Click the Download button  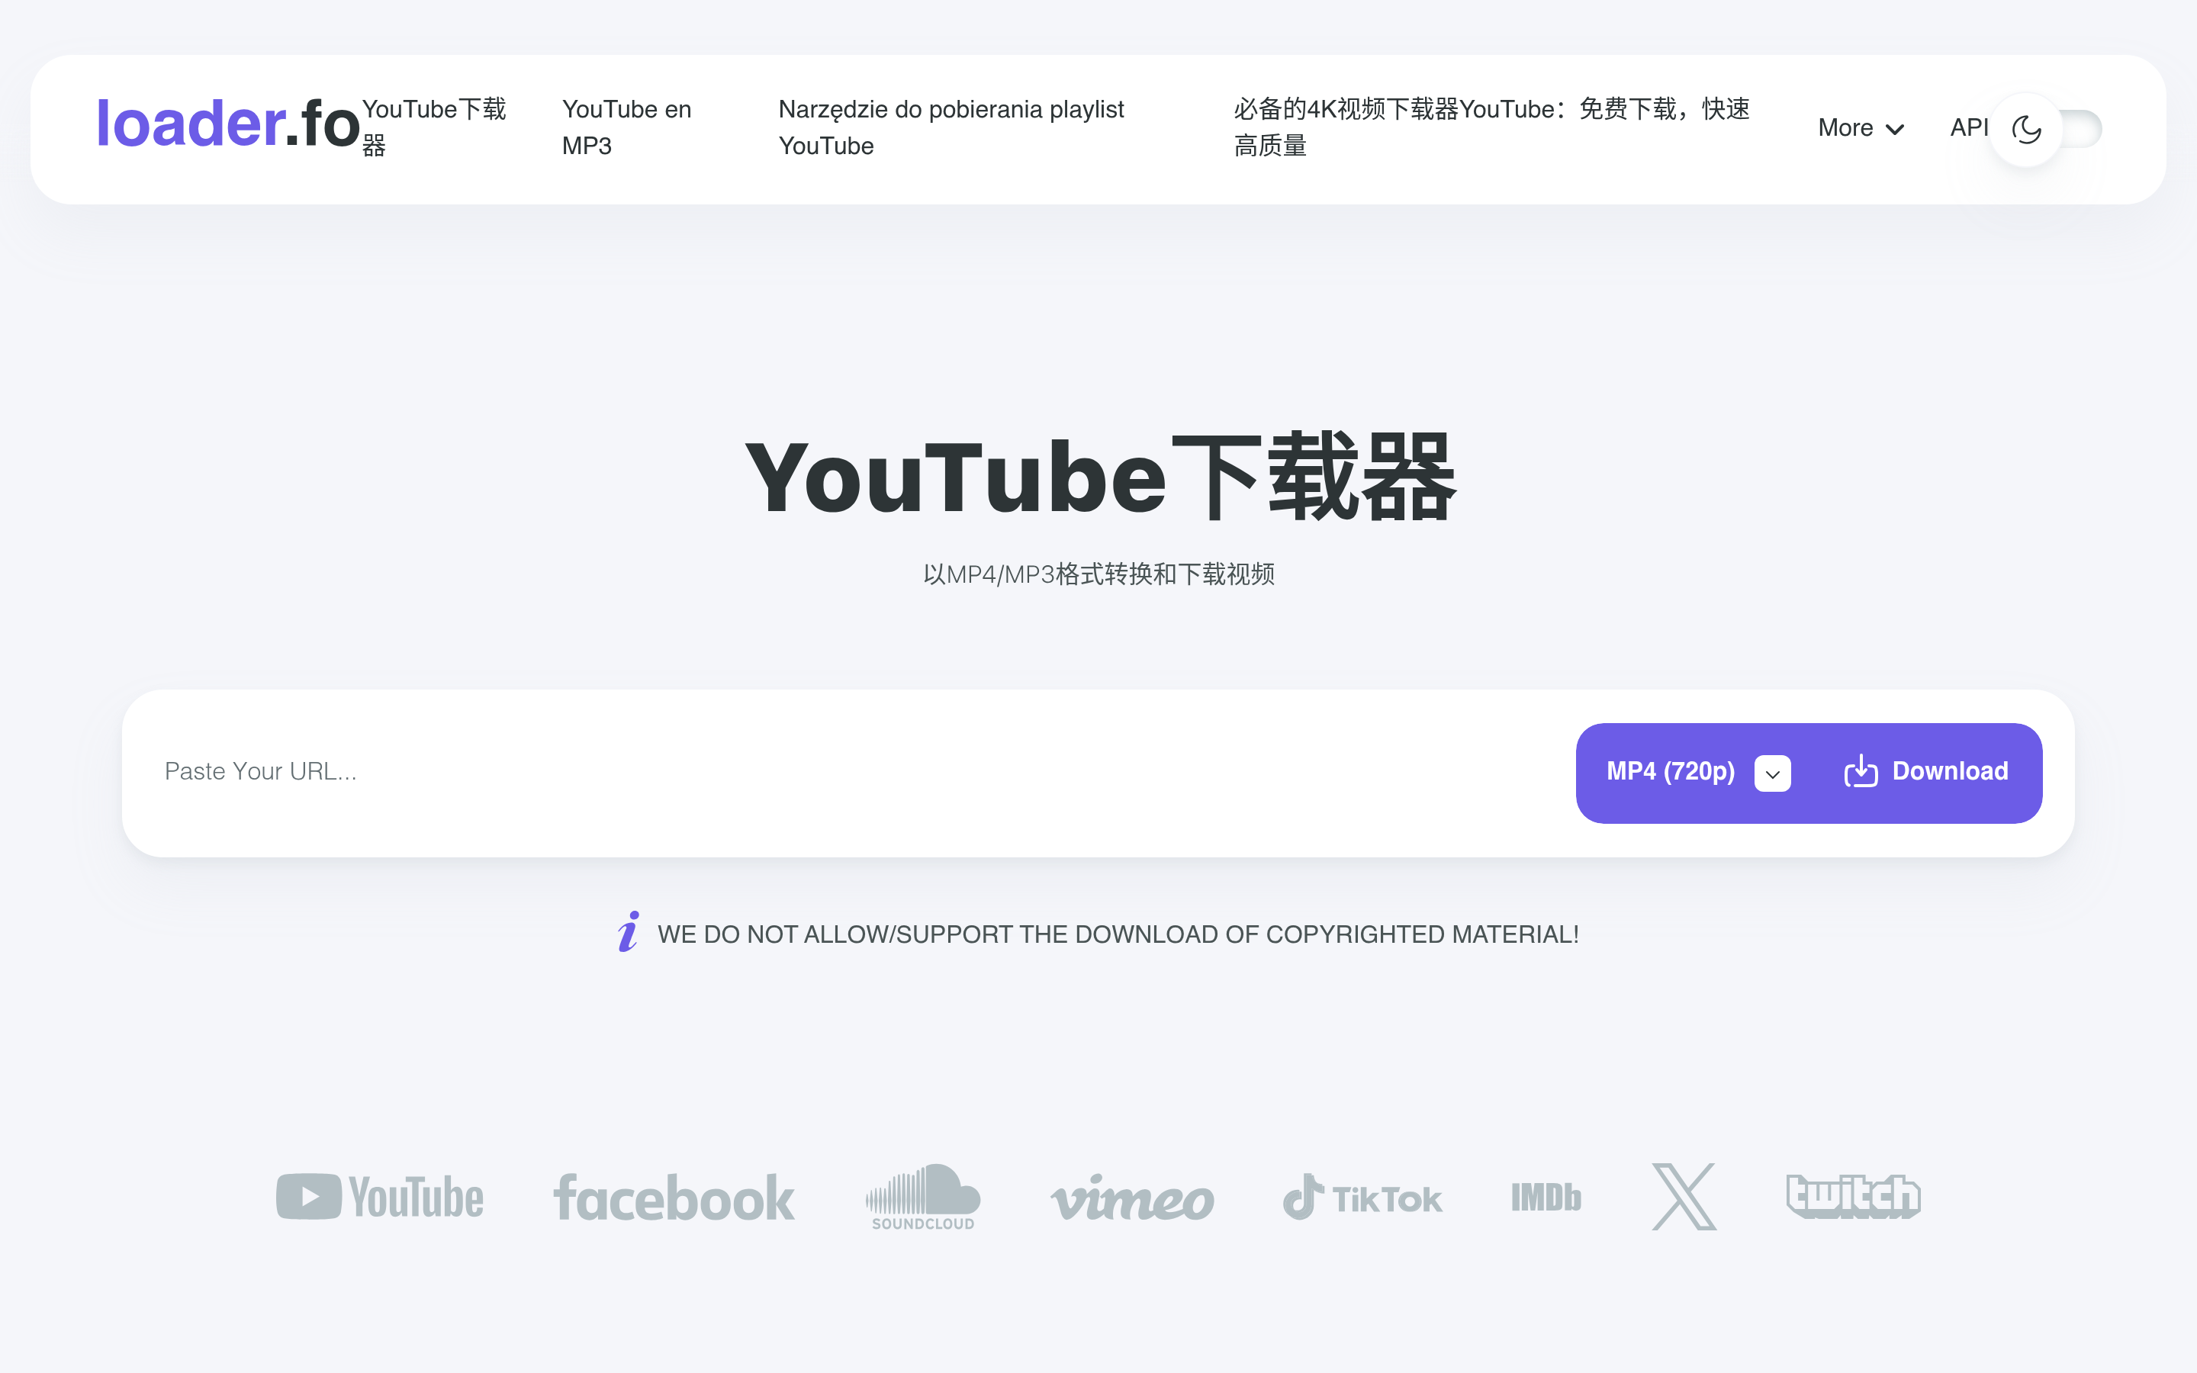(1926, 772)
